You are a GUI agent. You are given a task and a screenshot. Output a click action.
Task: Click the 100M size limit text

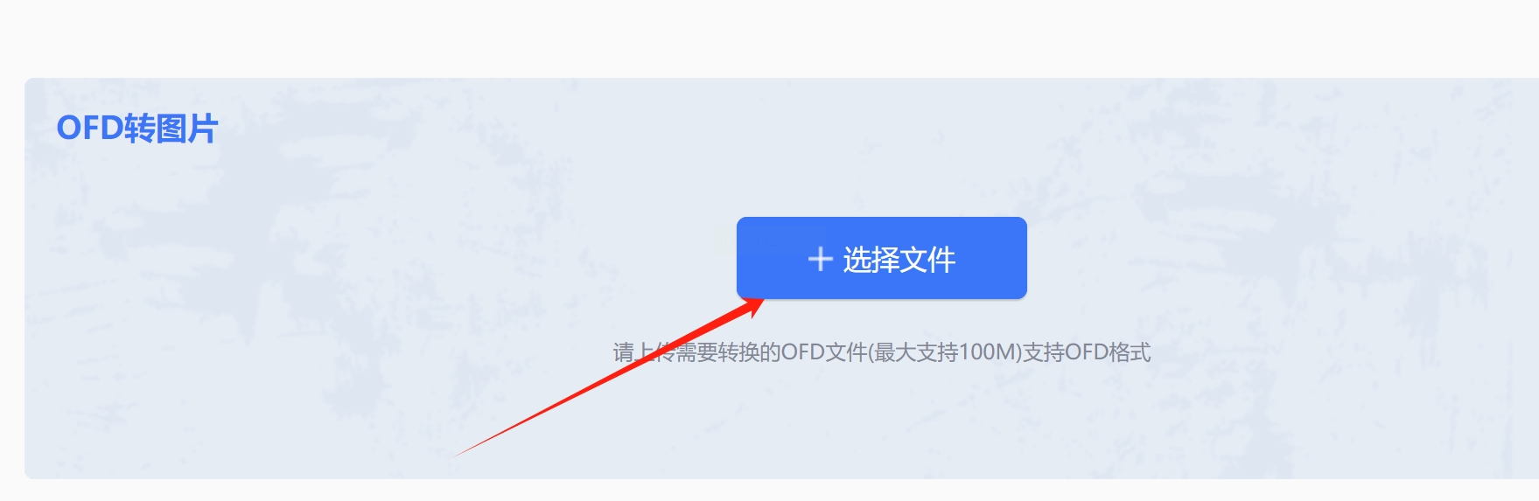[987, 352]
